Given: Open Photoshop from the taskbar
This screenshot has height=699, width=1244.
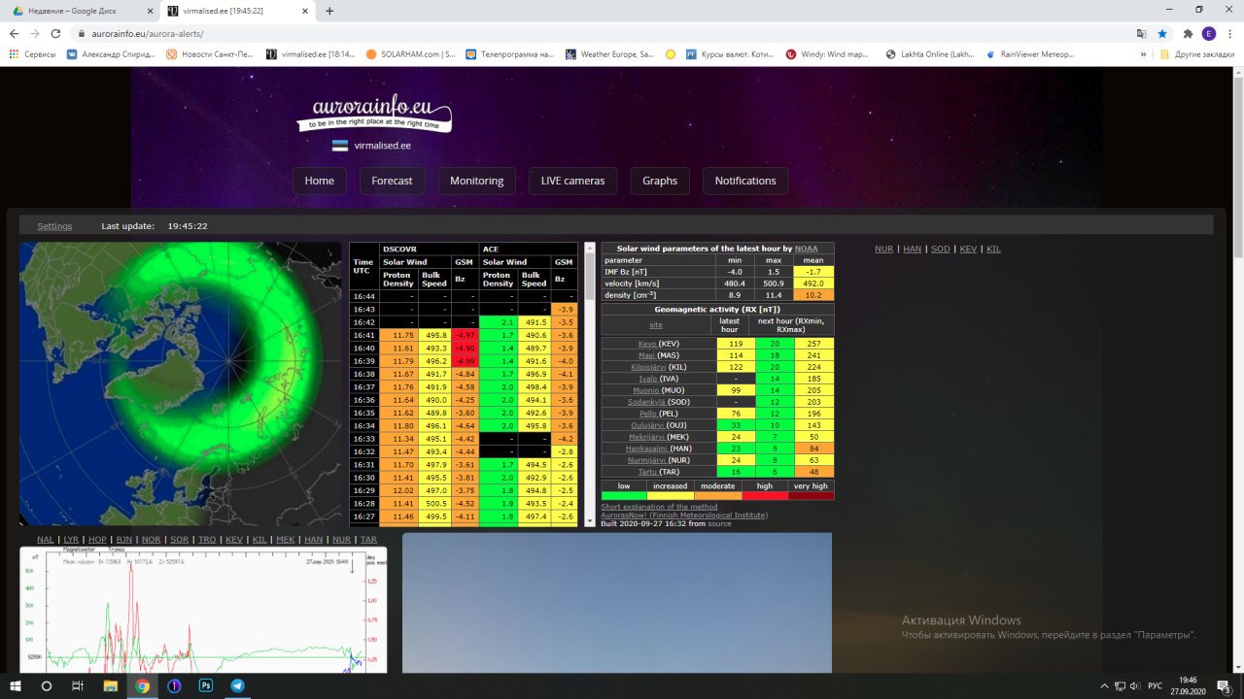Looking at the screenshot, I should (x=206, y=685).
